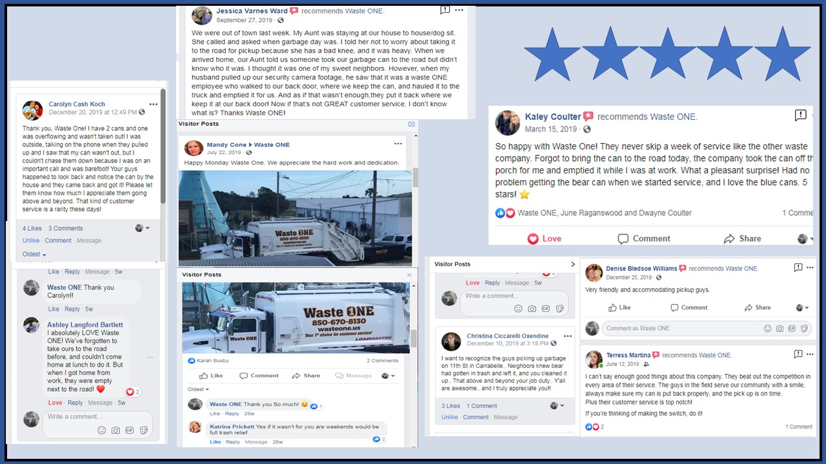Open options menu on Christina Ciccarelli Oxendine post

coord(568,336)
